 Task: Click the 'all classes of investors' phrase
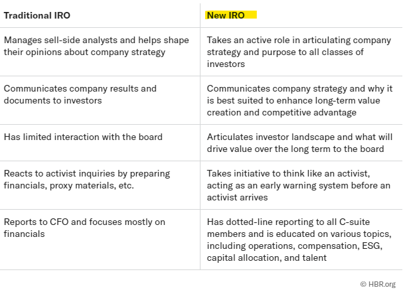285,58
